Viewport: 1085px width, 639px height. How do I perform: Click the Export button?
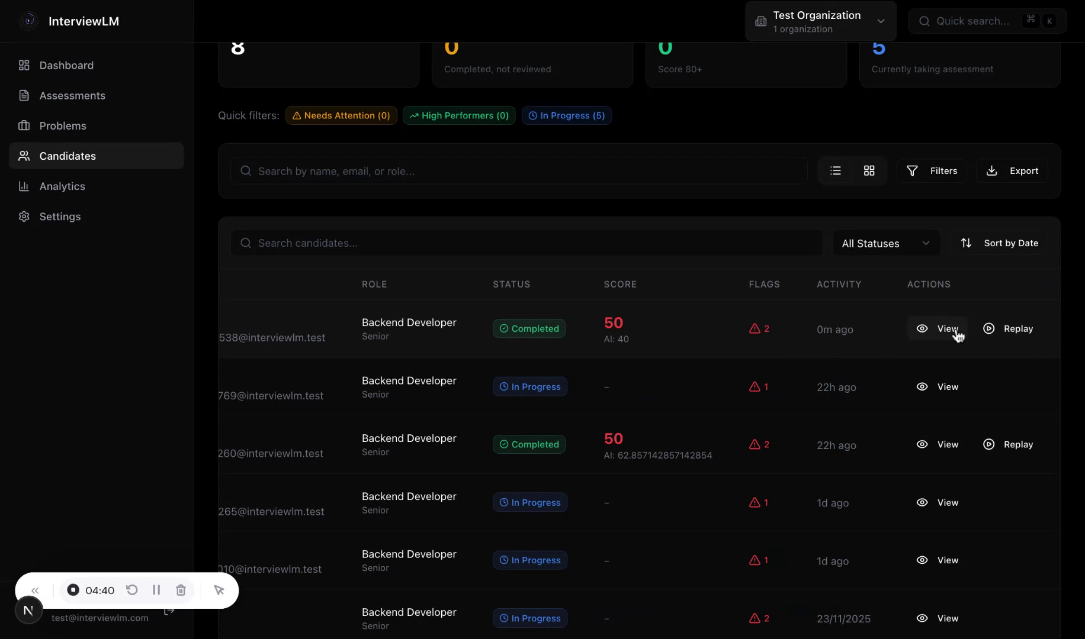click(1012, 170)
